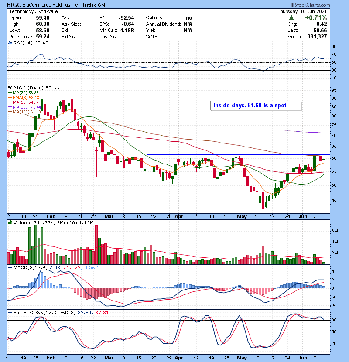This screenshot has height=362, width=349.
Task: Click the Annual Dividend label
Action: (x=163, y=24)
